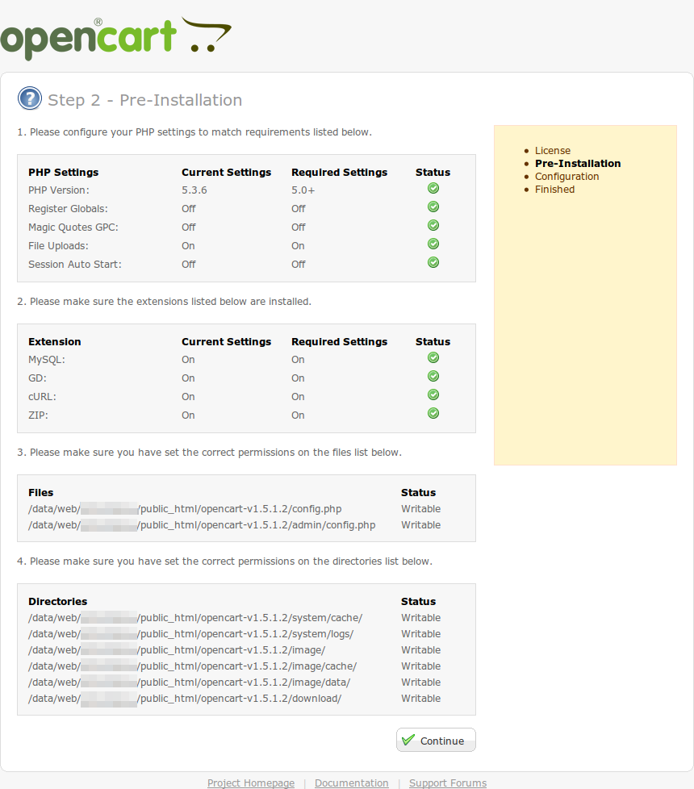Select the License step in sidebar
This screenshot has height=789, width=694.
tap(553, 150)
